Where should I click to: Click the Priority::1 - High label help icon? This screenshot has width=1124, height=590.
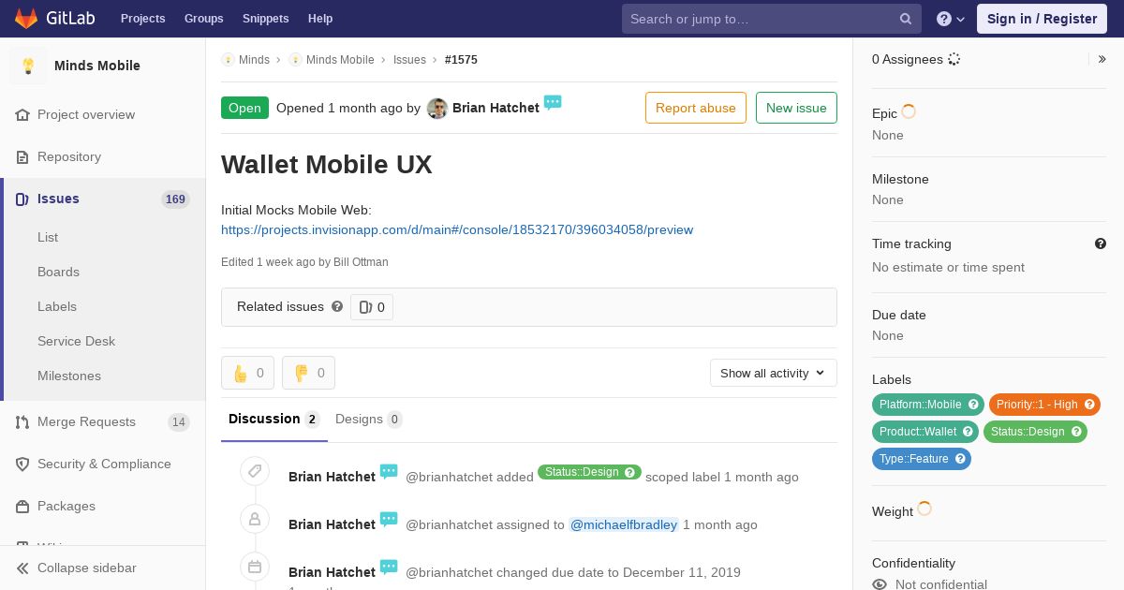tap(1089, 405)
